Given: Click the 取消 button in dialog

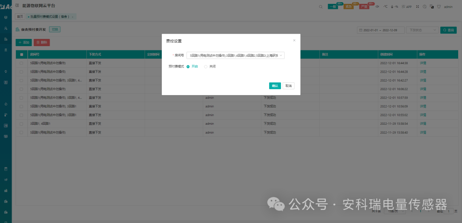Looking at the screenshot, I should tap(288, 85).
